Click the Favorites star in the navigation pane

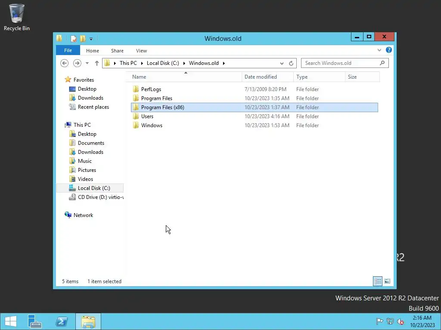coord(68,79)
